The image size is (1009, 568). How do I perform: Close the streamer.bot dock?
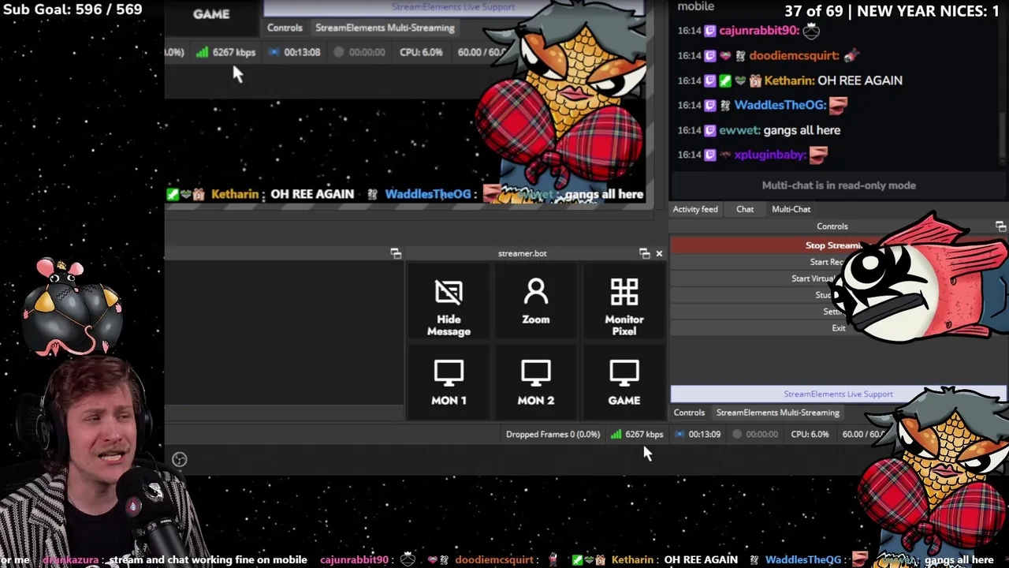pos(659,253)
